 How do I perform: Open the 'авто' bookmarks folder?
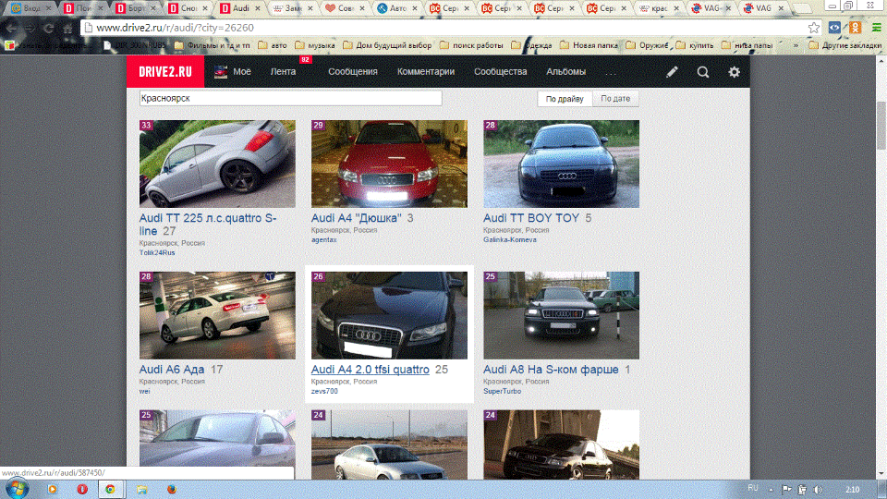[x=272, y=45]
